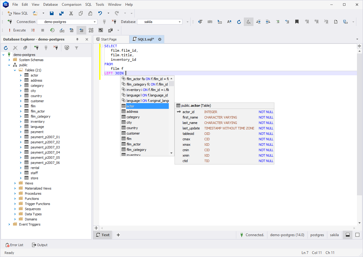This screenshot has height=257, width=363.
Task: Refresh the Database Explorer tree
Action: (x=6, y=48)
